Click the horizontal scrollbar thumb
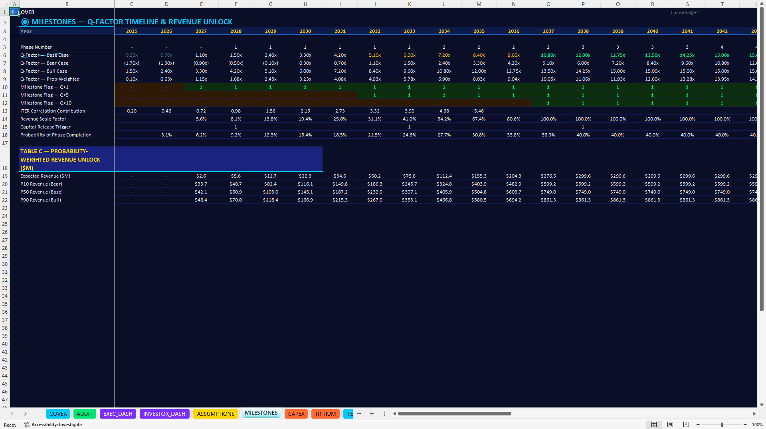 454,414
